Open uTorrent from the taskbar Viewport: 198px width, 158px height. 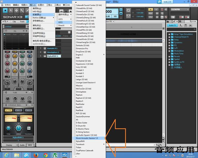point(55,155)
